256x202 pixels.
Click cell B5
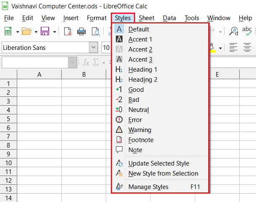pyautogui.click(x=84, y=119)
